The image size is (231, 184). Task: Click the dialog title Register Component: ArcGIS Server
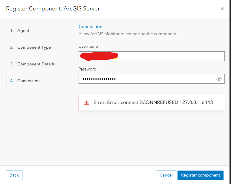click(x=53, y=9)
